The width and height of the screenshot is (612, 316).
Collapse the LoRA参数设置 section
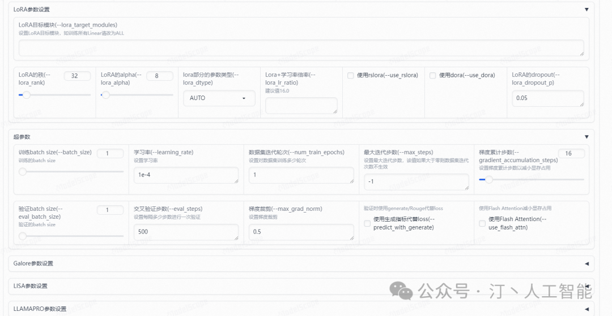click(x=586, y=10)
